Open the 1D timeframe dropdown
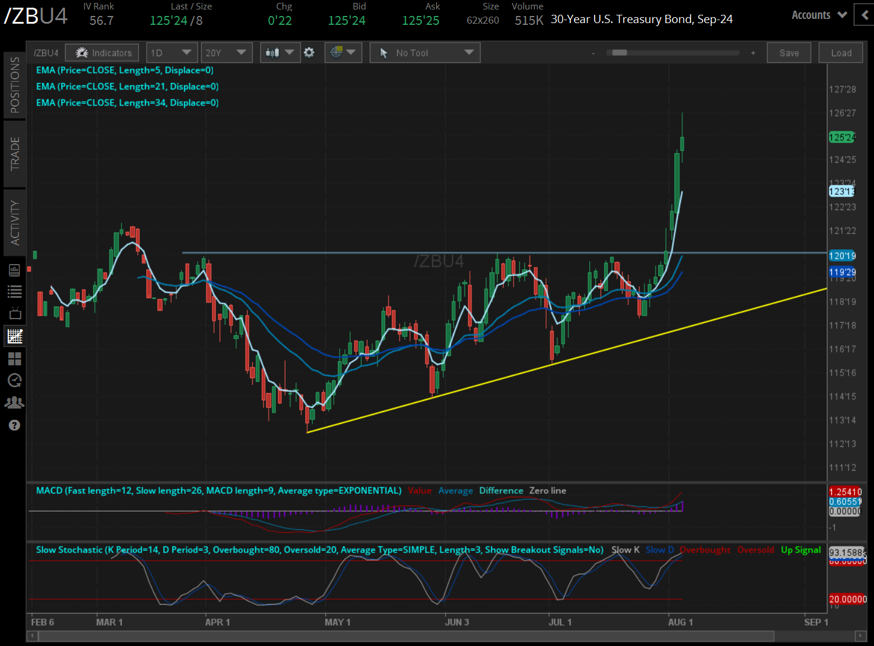This screenshot has width=874, height=646. pyautogui.click(x=172, y=52)
